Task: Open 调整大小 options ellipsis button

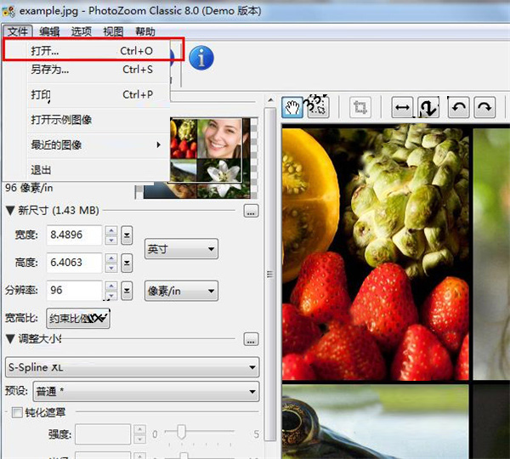Action: click(251, 339)
